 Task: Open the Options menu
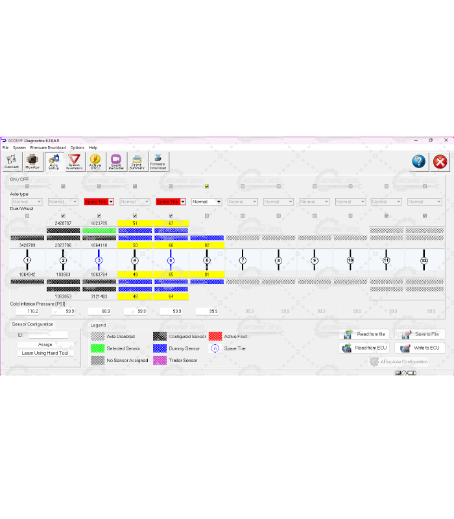[77, 148]
